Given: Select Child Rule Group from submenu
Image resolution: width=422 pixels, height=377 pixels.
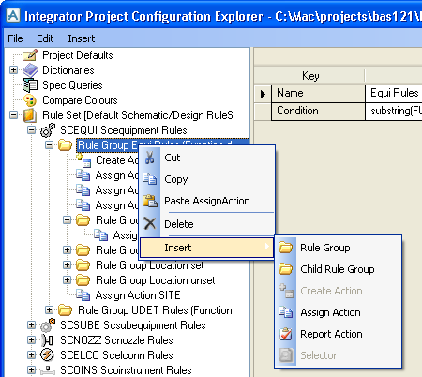Looking at the screenshot, I should pos(338,269).
